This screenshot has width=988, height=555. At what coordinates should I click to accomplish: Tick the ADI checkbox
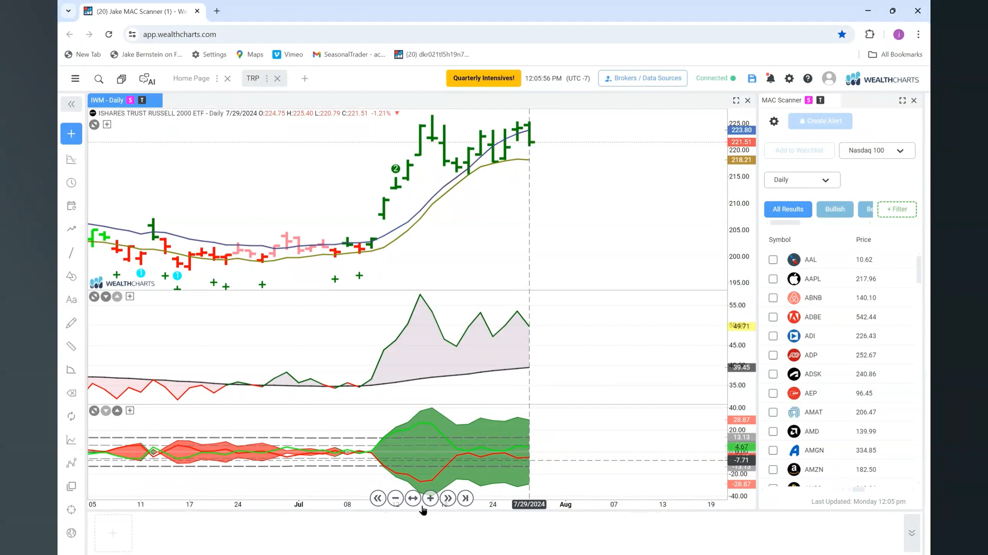(x=773, y=336)
